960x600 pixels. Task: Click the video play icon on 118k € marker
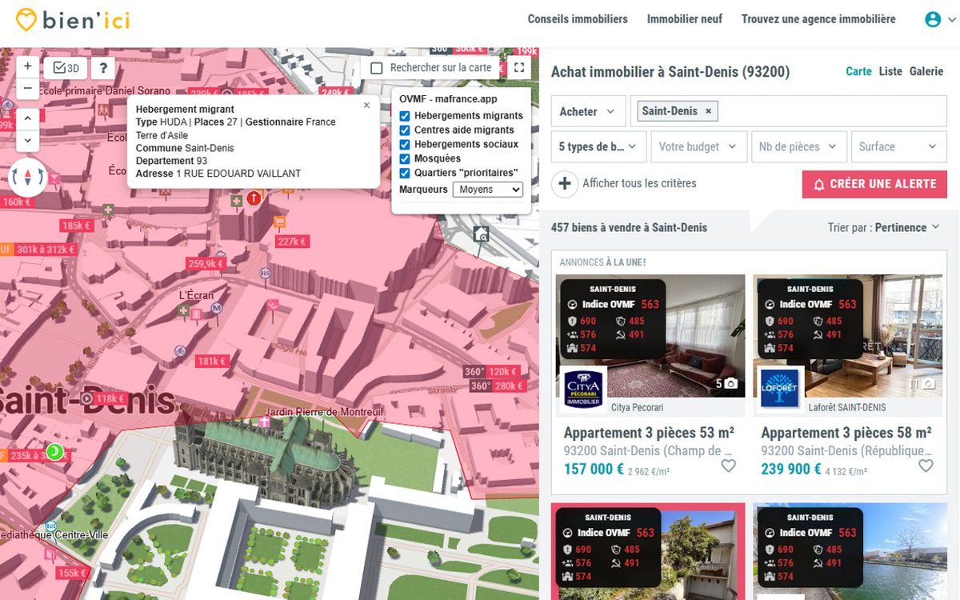[87, 398]
